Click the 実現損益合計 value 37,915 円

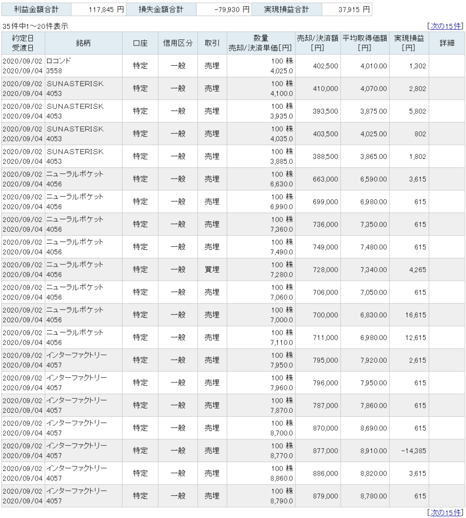(x=348, y=10)
